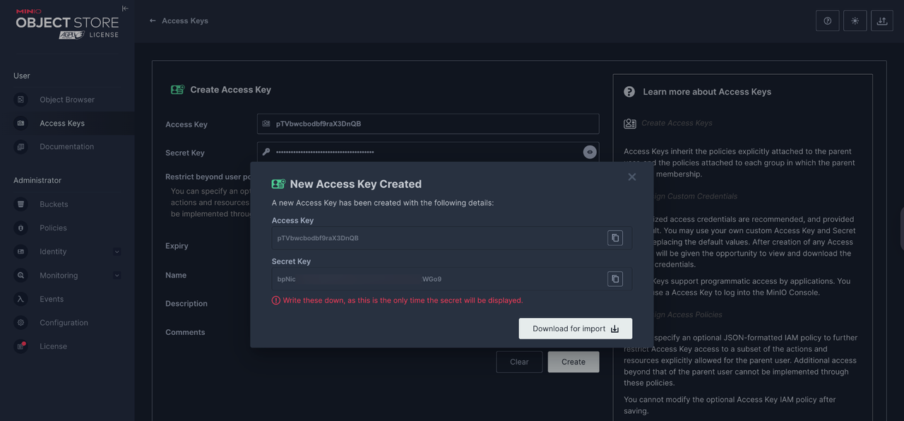904x421 pixels.
Task: Click the AGPL license badge
Action: (72, 35)
